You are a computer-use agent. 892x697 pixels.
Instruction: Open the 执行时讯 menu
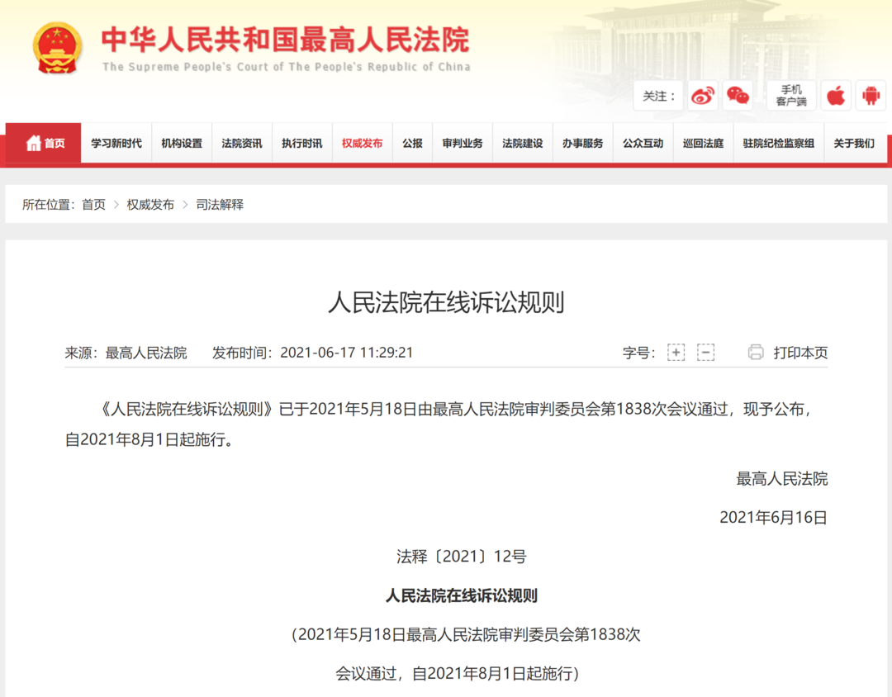[x=302, y=144]
